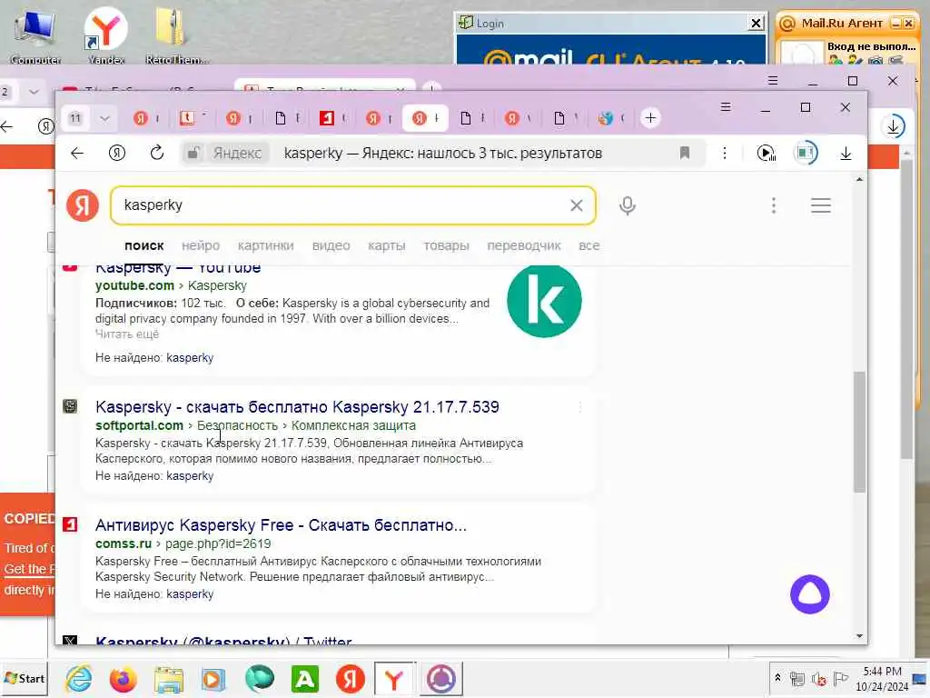Select the все search category

[589, 245]
